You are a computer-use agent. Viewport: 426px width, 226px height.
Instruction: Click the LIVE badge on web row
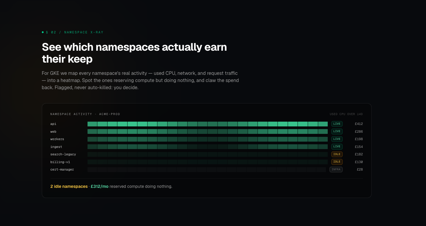(x=337, y=131)
